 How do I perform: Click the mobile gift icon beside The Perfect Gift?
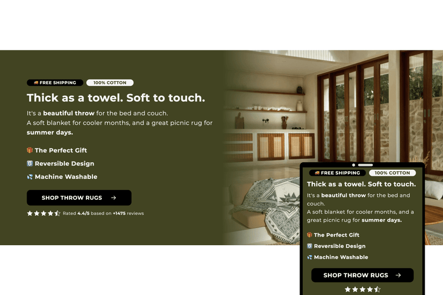[x=310, y=235]
